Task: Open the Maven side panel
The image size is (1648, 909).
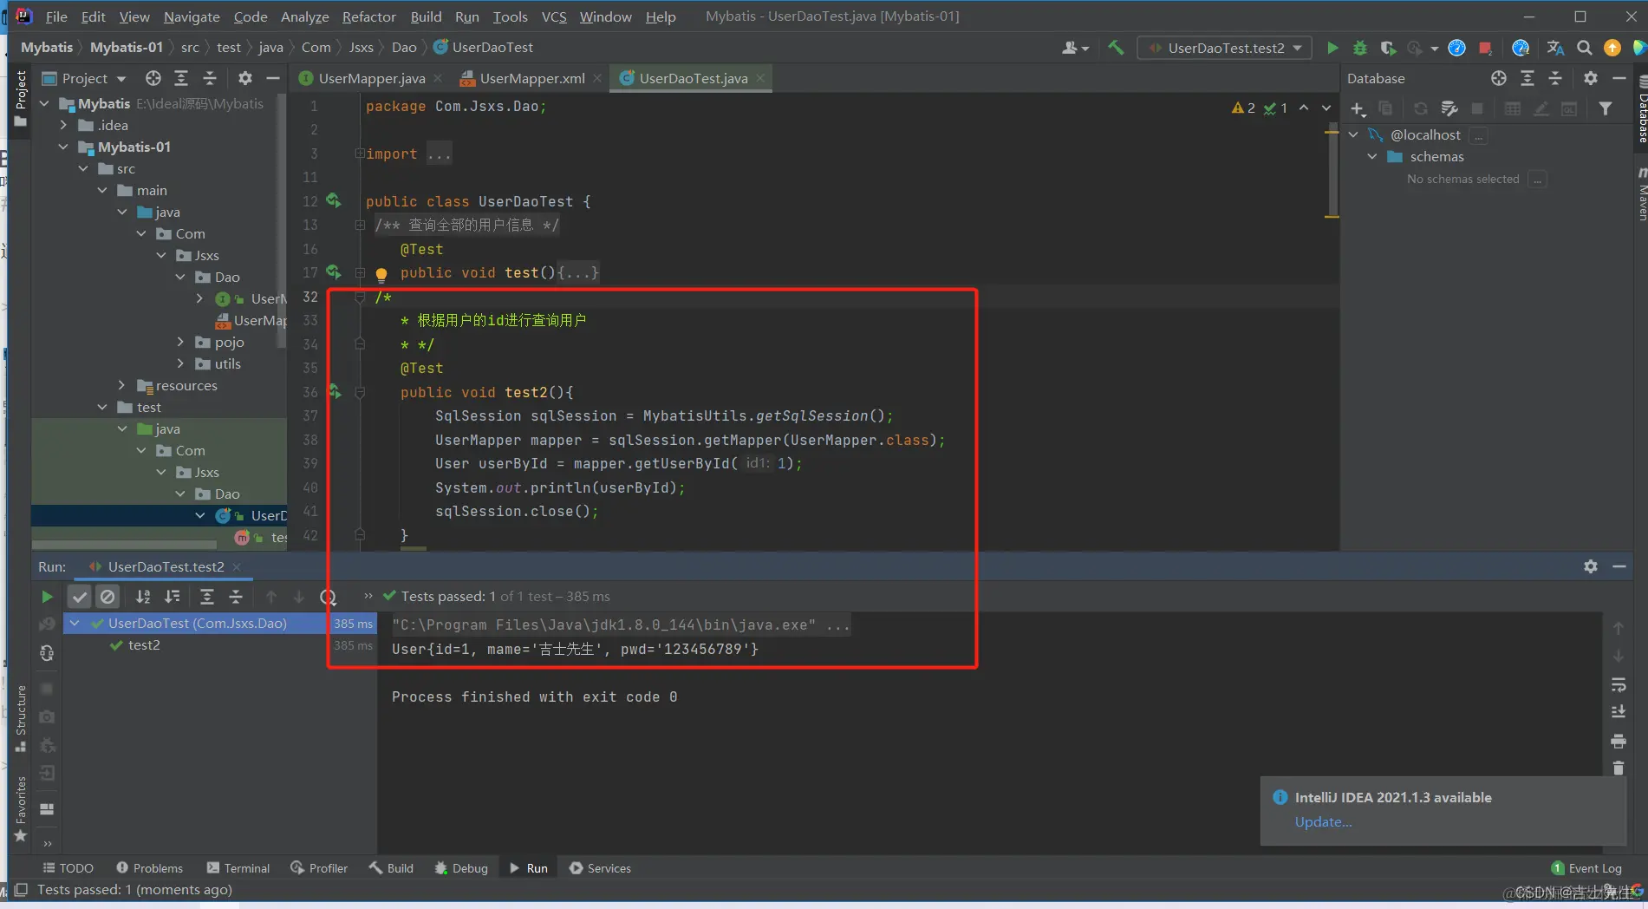Action: (x=1641, y=193)
